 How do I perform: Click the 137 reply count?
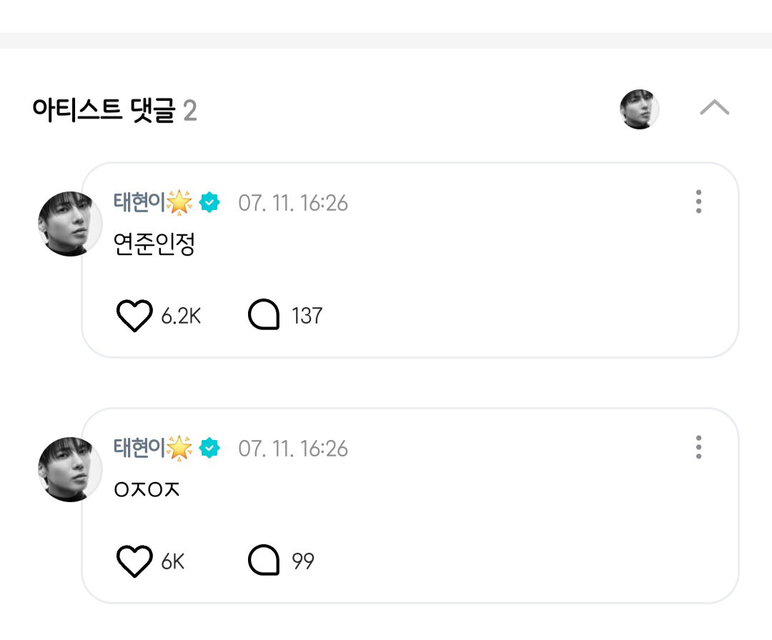[307, 316]
